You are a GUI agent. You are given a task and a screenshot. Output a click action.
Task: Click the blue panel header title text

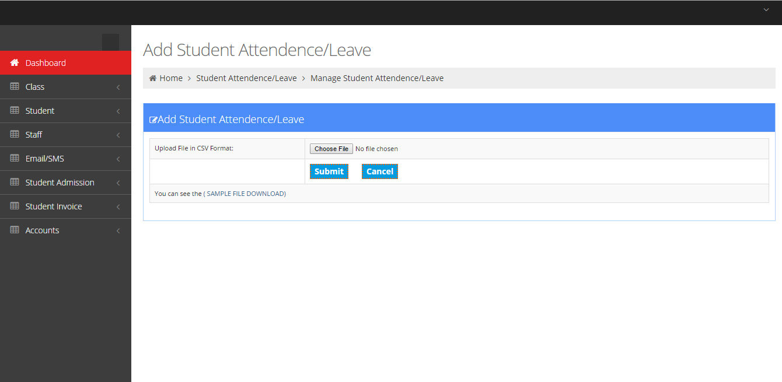click(x=231, y=120)
